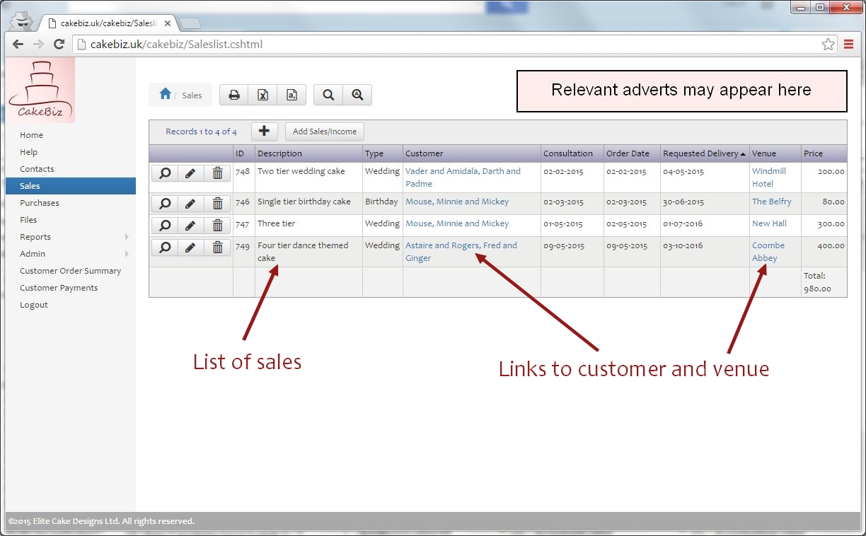Expand the Admin sidebar section

coord(32,254)
